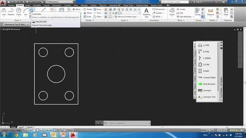
Task: Open the Multiline Text tool
Action: (146, 13)
